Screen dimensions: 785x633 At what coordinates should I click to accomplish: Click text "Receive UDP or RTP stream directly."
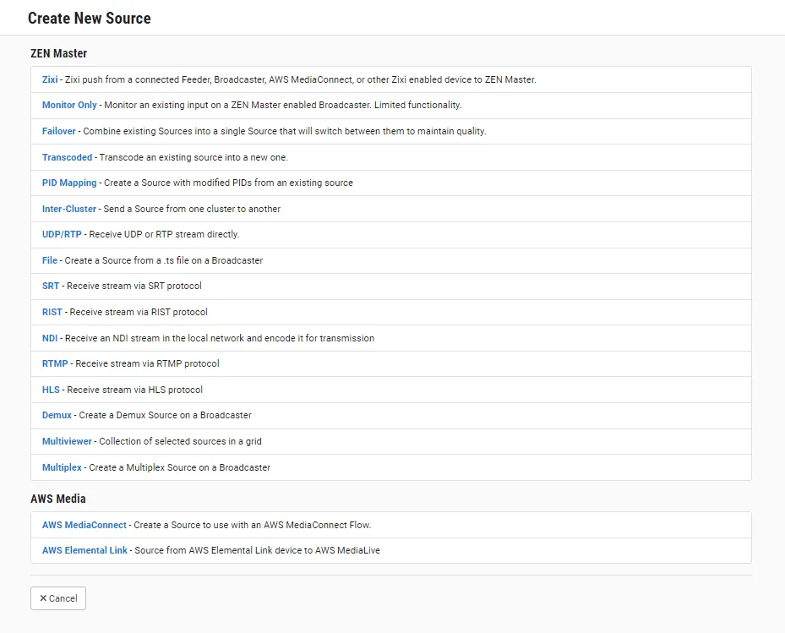pyautogui.click(x=164, y=234)
